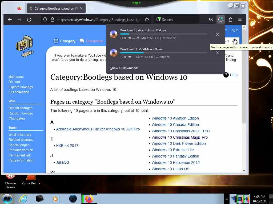Open Windows 10 Hutao OS
Screen dimensions: 273x204
(x=170, y=169)
